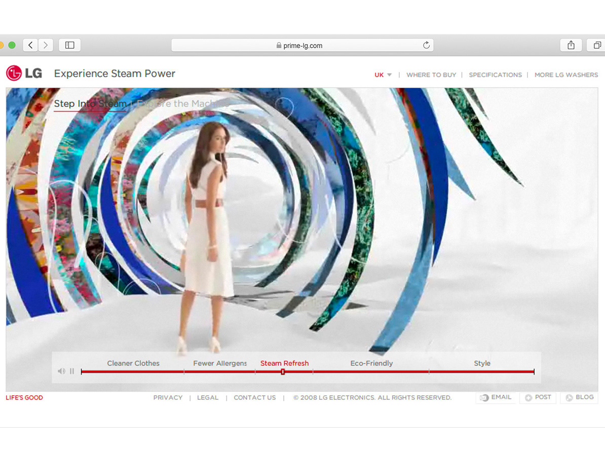Click the Experience Steam Power heading
The width and height of the screenshot is (605, 454).
coord(115,73)
